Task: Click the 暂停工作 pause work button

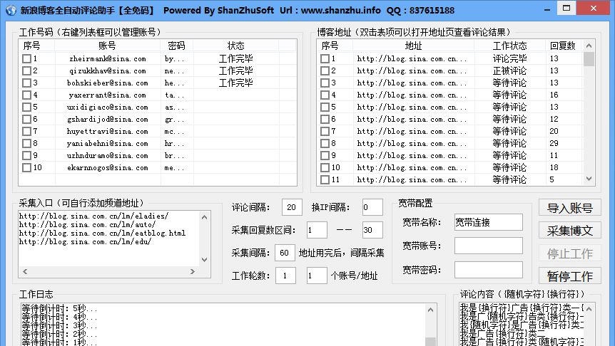Action: click(x=569, y=276)
